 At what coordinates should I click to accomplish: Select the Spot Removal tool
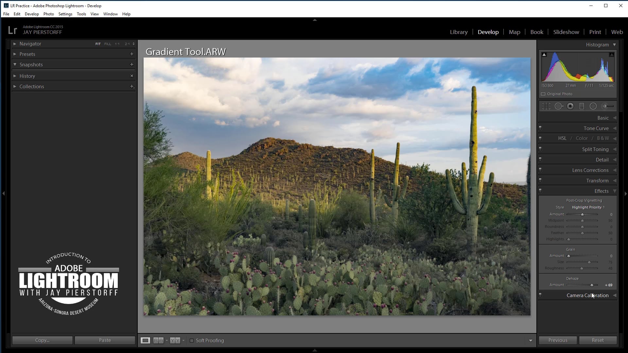click(559, 106)
